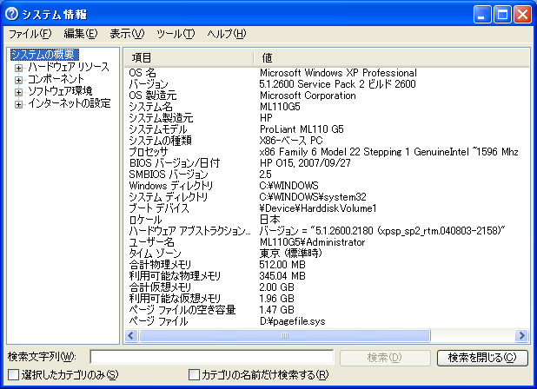Click the value D:¥pagefile.sys
This screenshot has height=389, width=537.
(293, 321)
